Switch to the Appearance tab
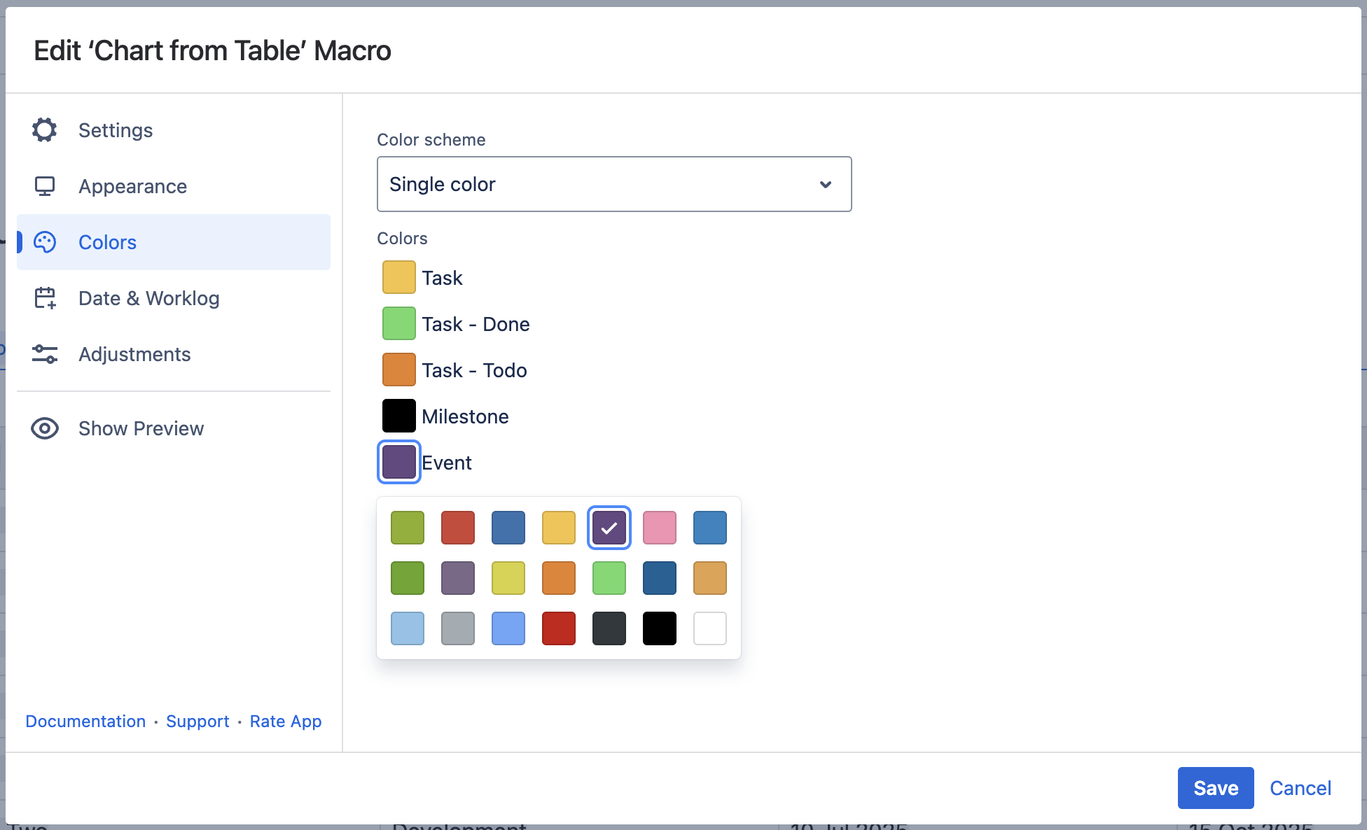The image size is (1367, 830). [x=132, y=186]
